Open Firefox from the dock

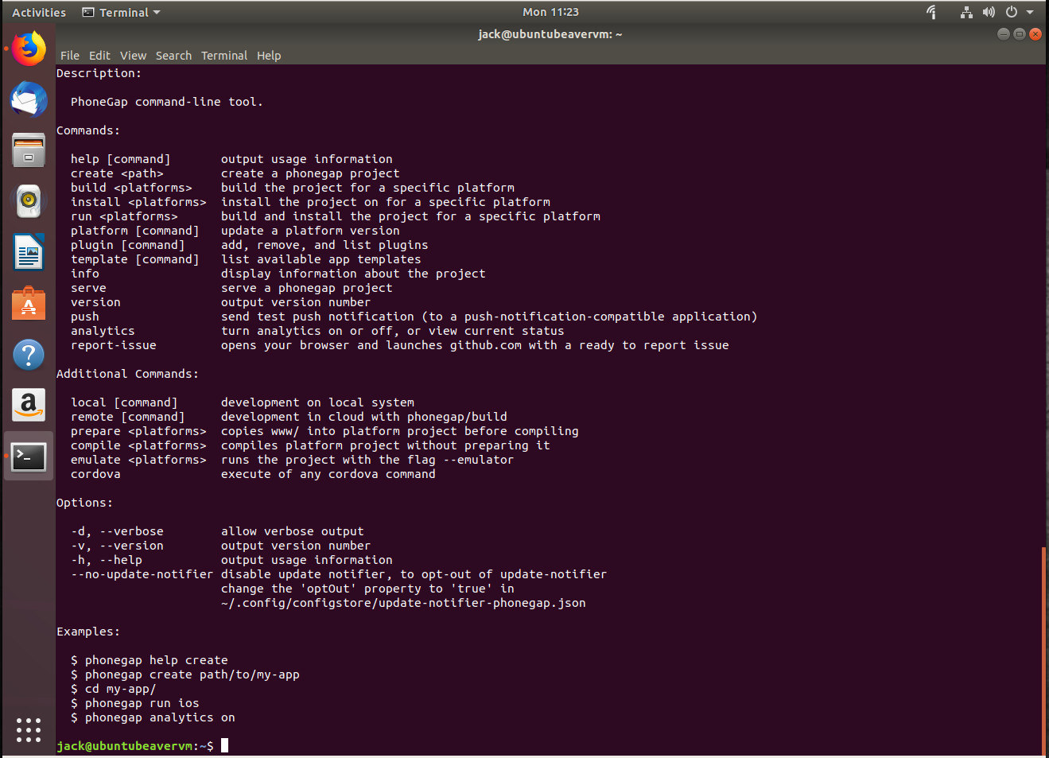(x=29, y=49)
